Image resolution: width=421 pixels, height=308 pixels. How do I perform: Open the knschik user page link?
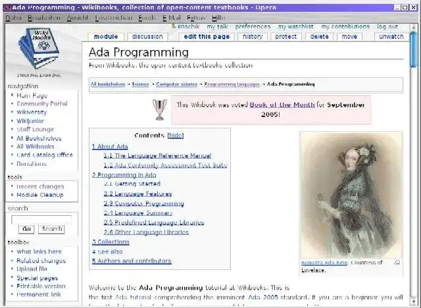pyautogui.click(x=189, y=26)
